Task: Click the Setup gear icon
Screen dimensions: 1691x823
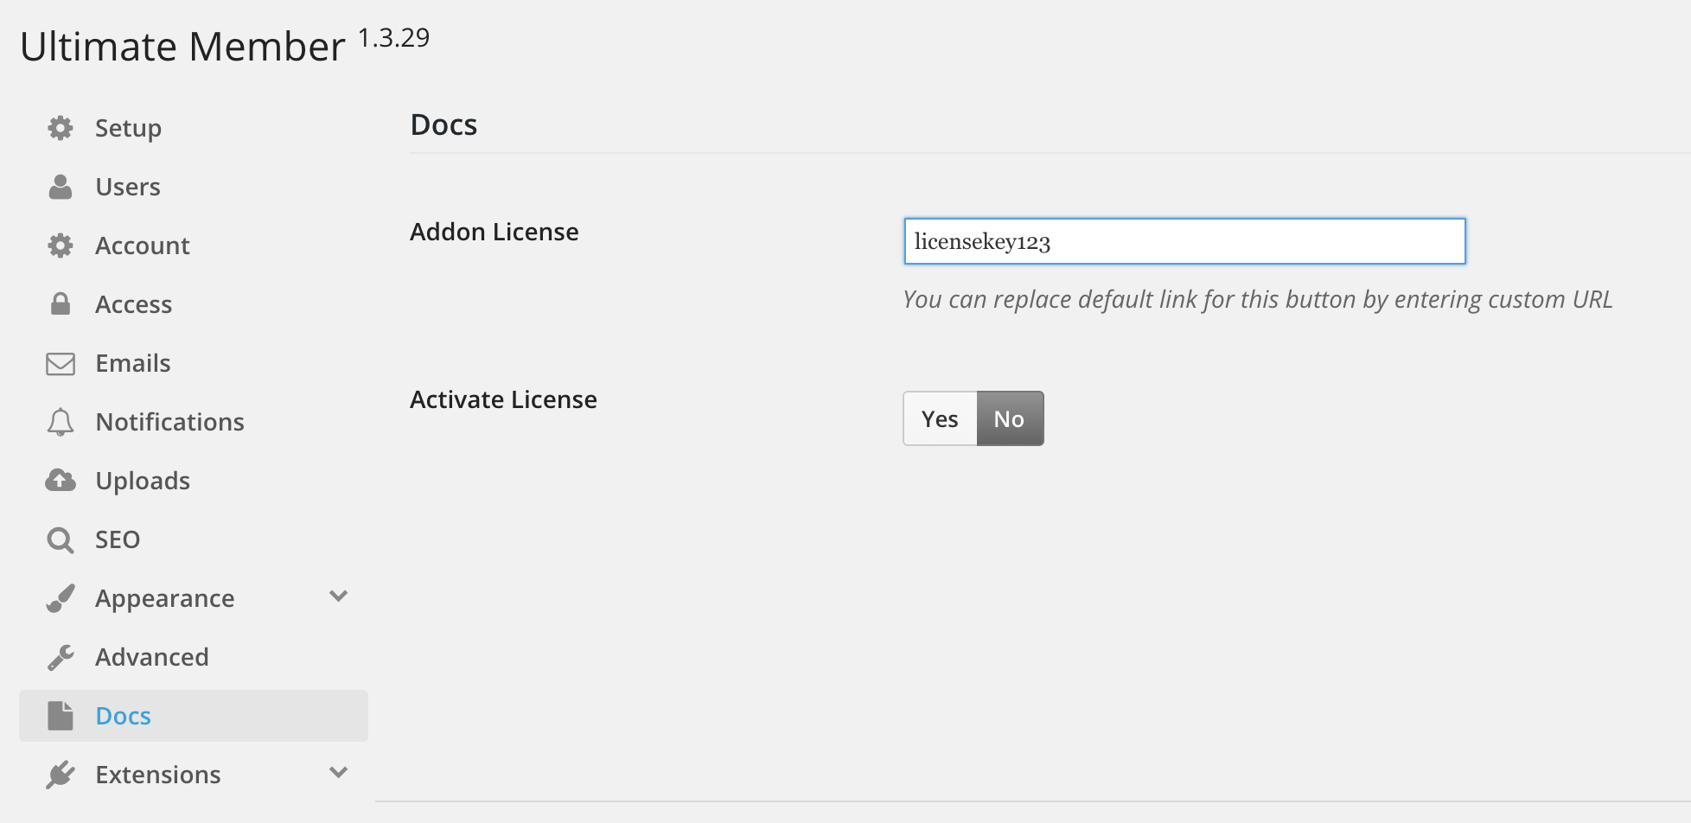Action: (61, 128)
